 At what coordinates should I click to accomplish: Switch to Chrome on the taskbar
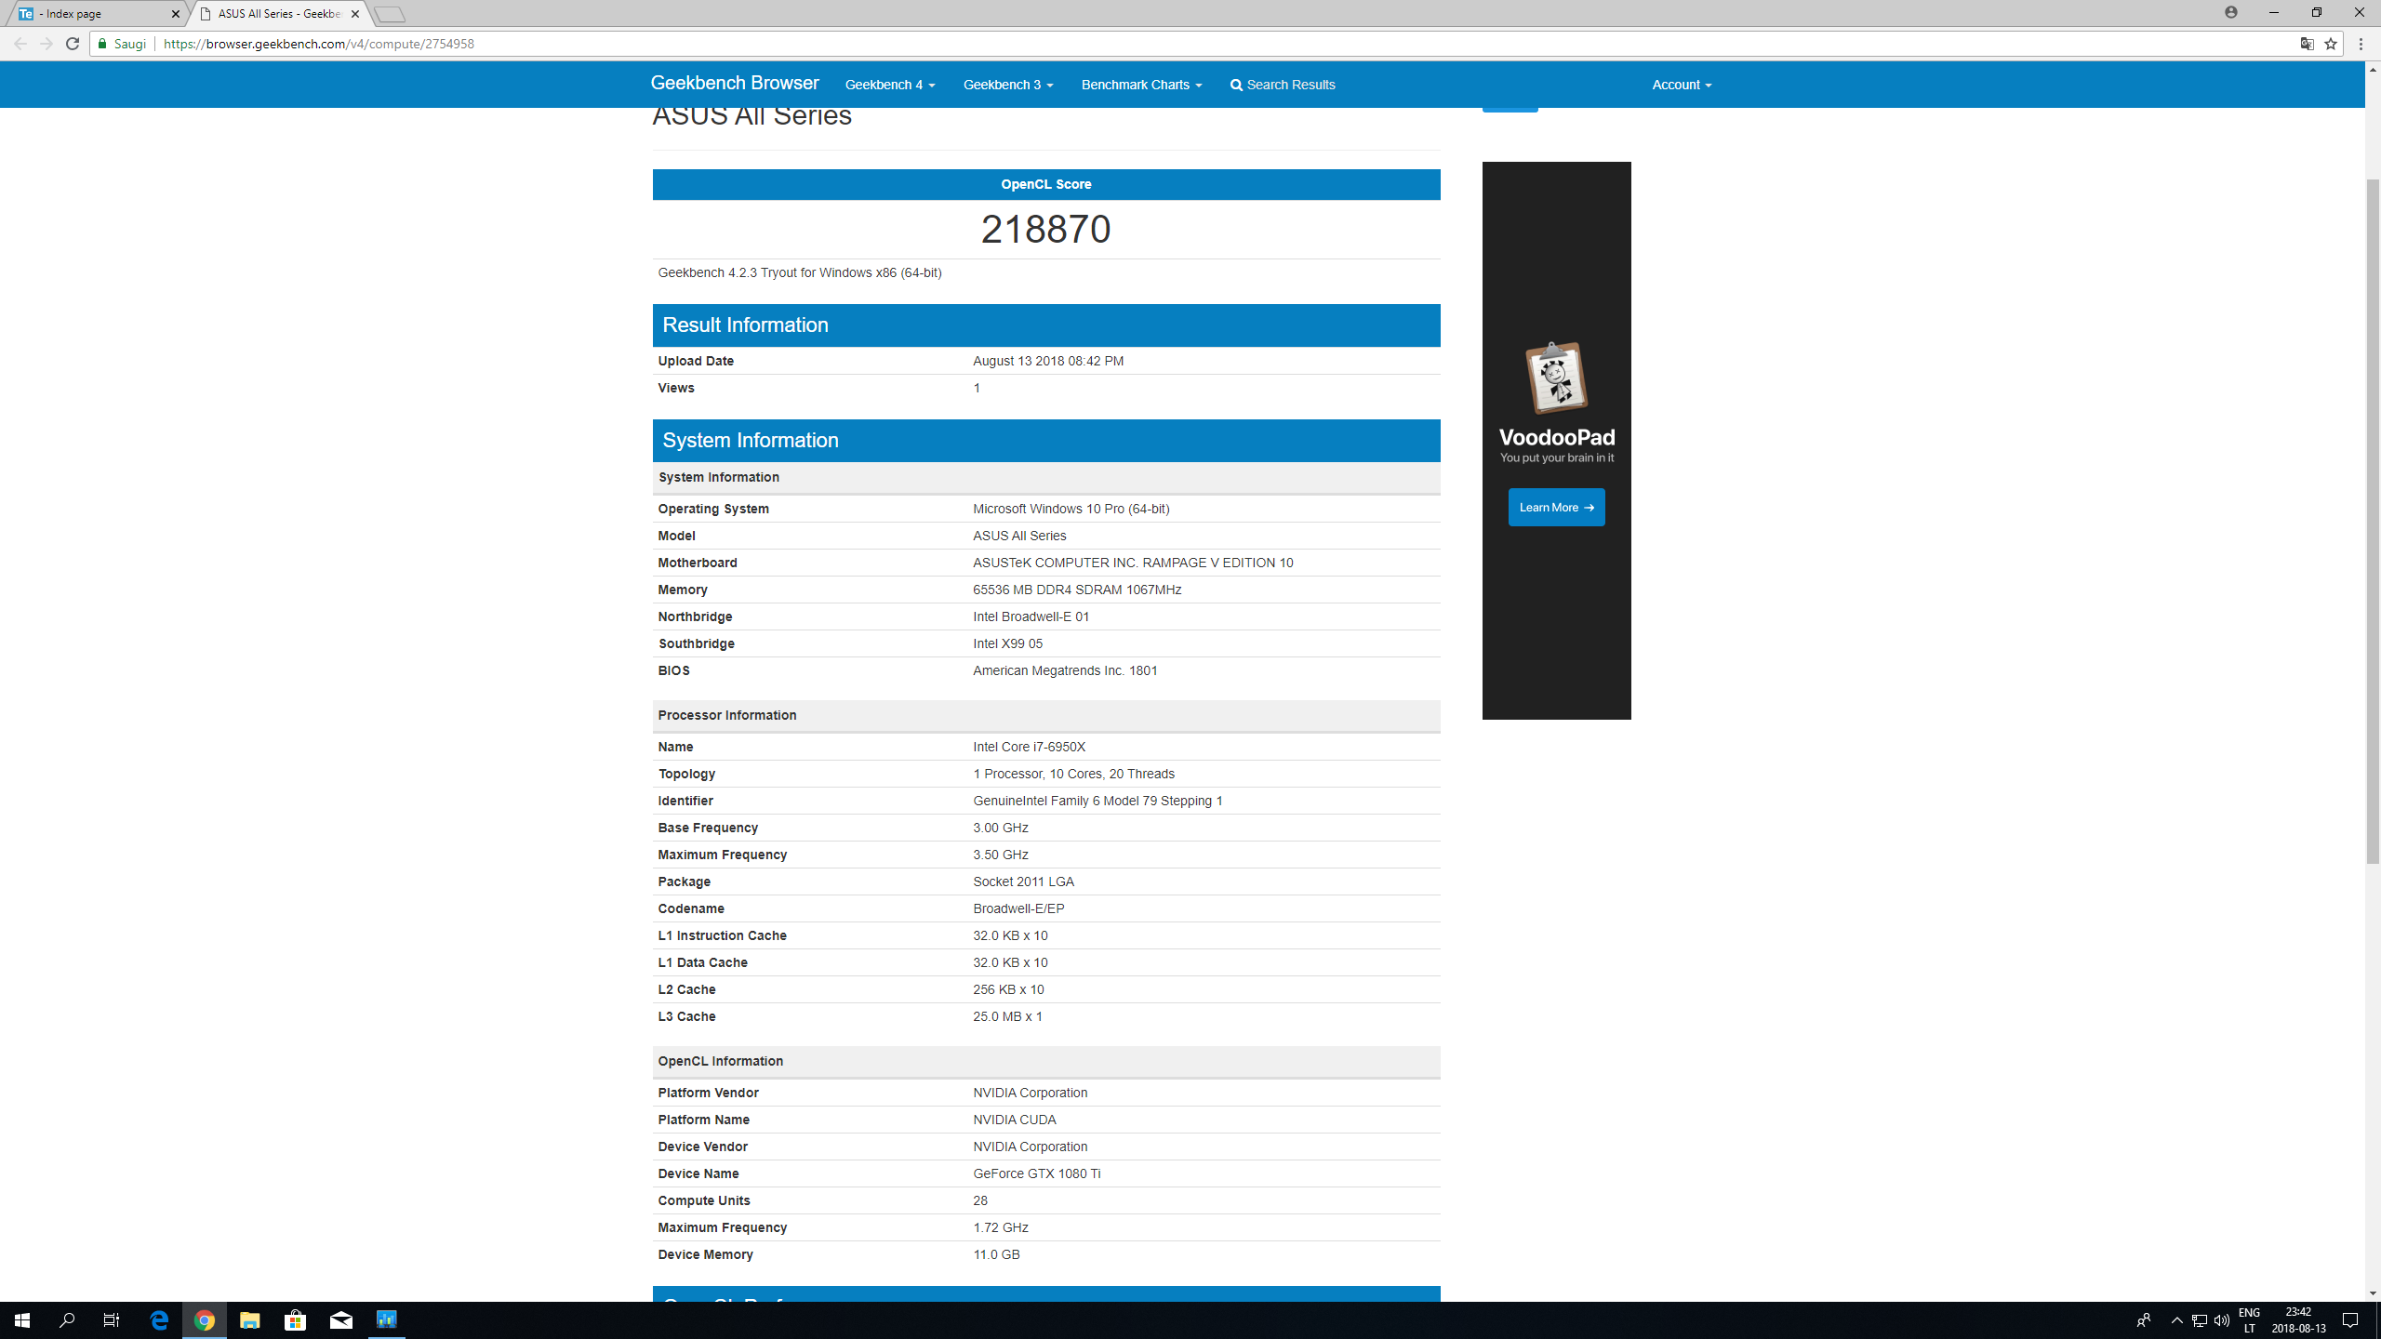[x=205, y=1319]
